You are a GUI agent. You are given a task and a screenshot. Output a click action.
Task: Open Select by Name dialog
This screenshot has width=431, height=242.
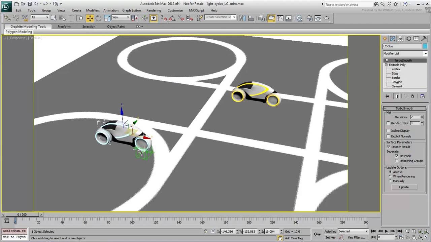tap(62, 18)
